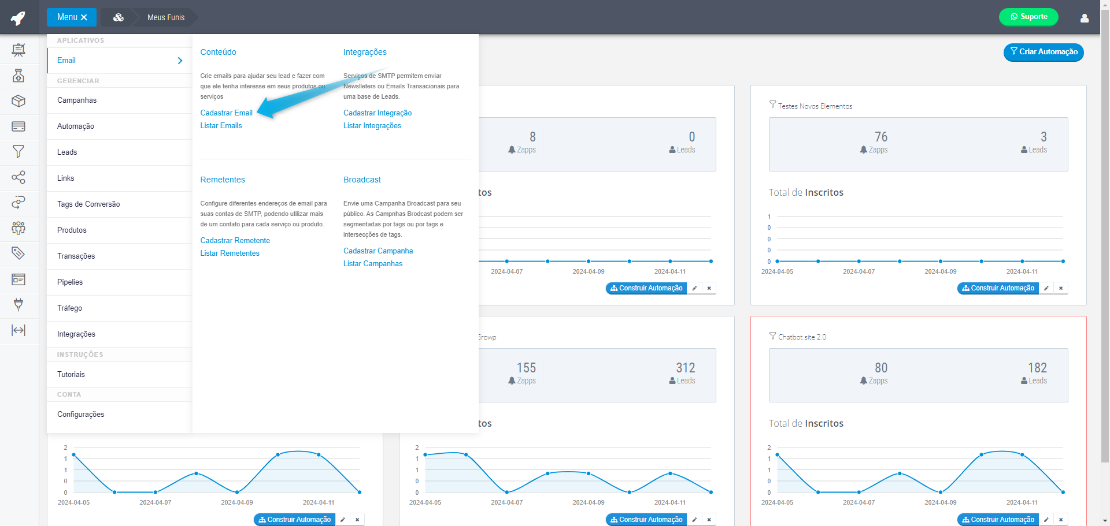
Task: Click the page vertical scrollbar
Action: pyautogui.click(x=1105, y=231)
